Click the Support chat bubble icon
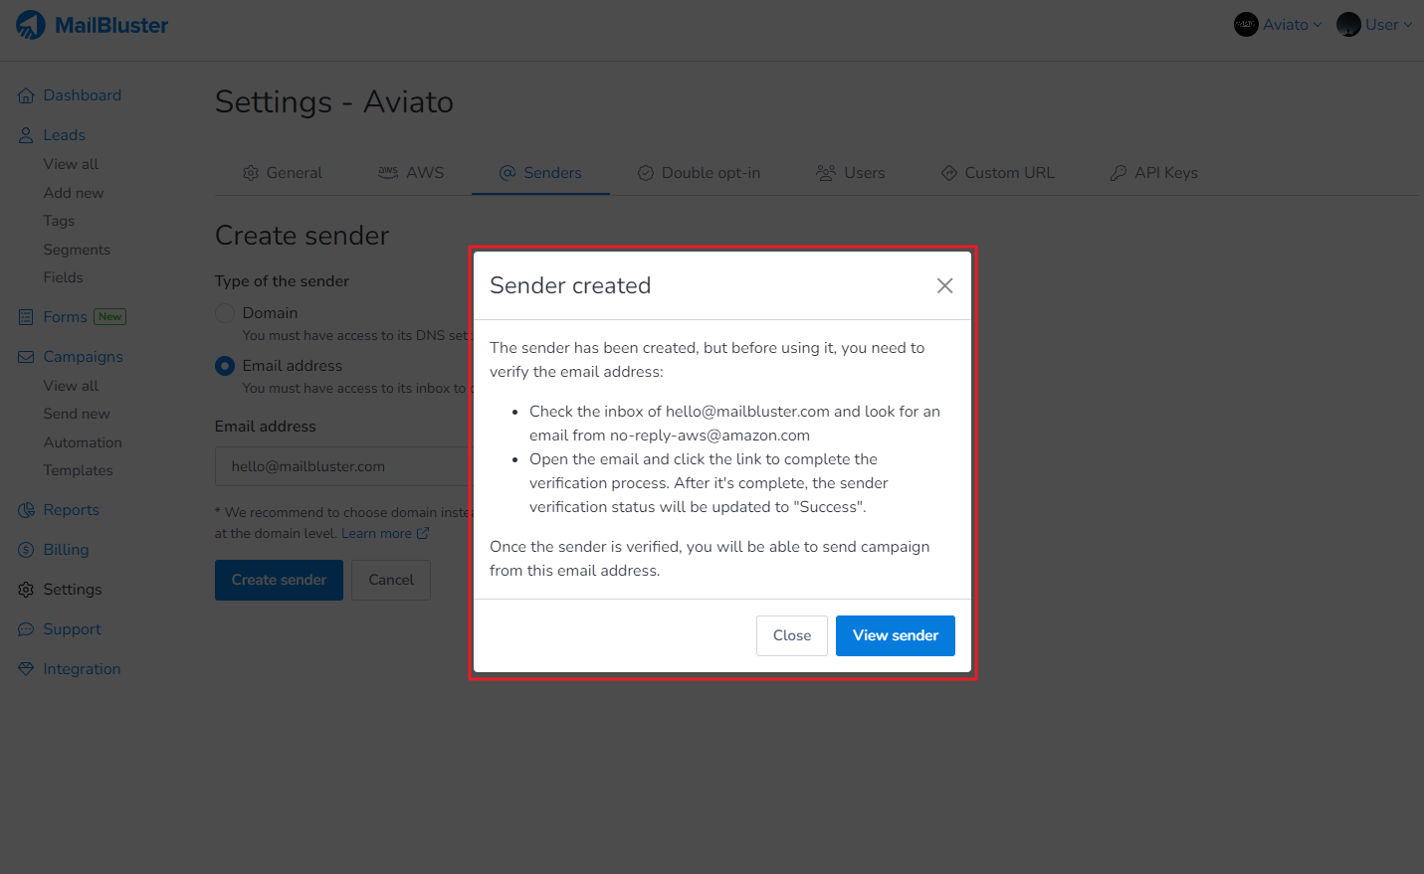 click(x=26, y=629)
